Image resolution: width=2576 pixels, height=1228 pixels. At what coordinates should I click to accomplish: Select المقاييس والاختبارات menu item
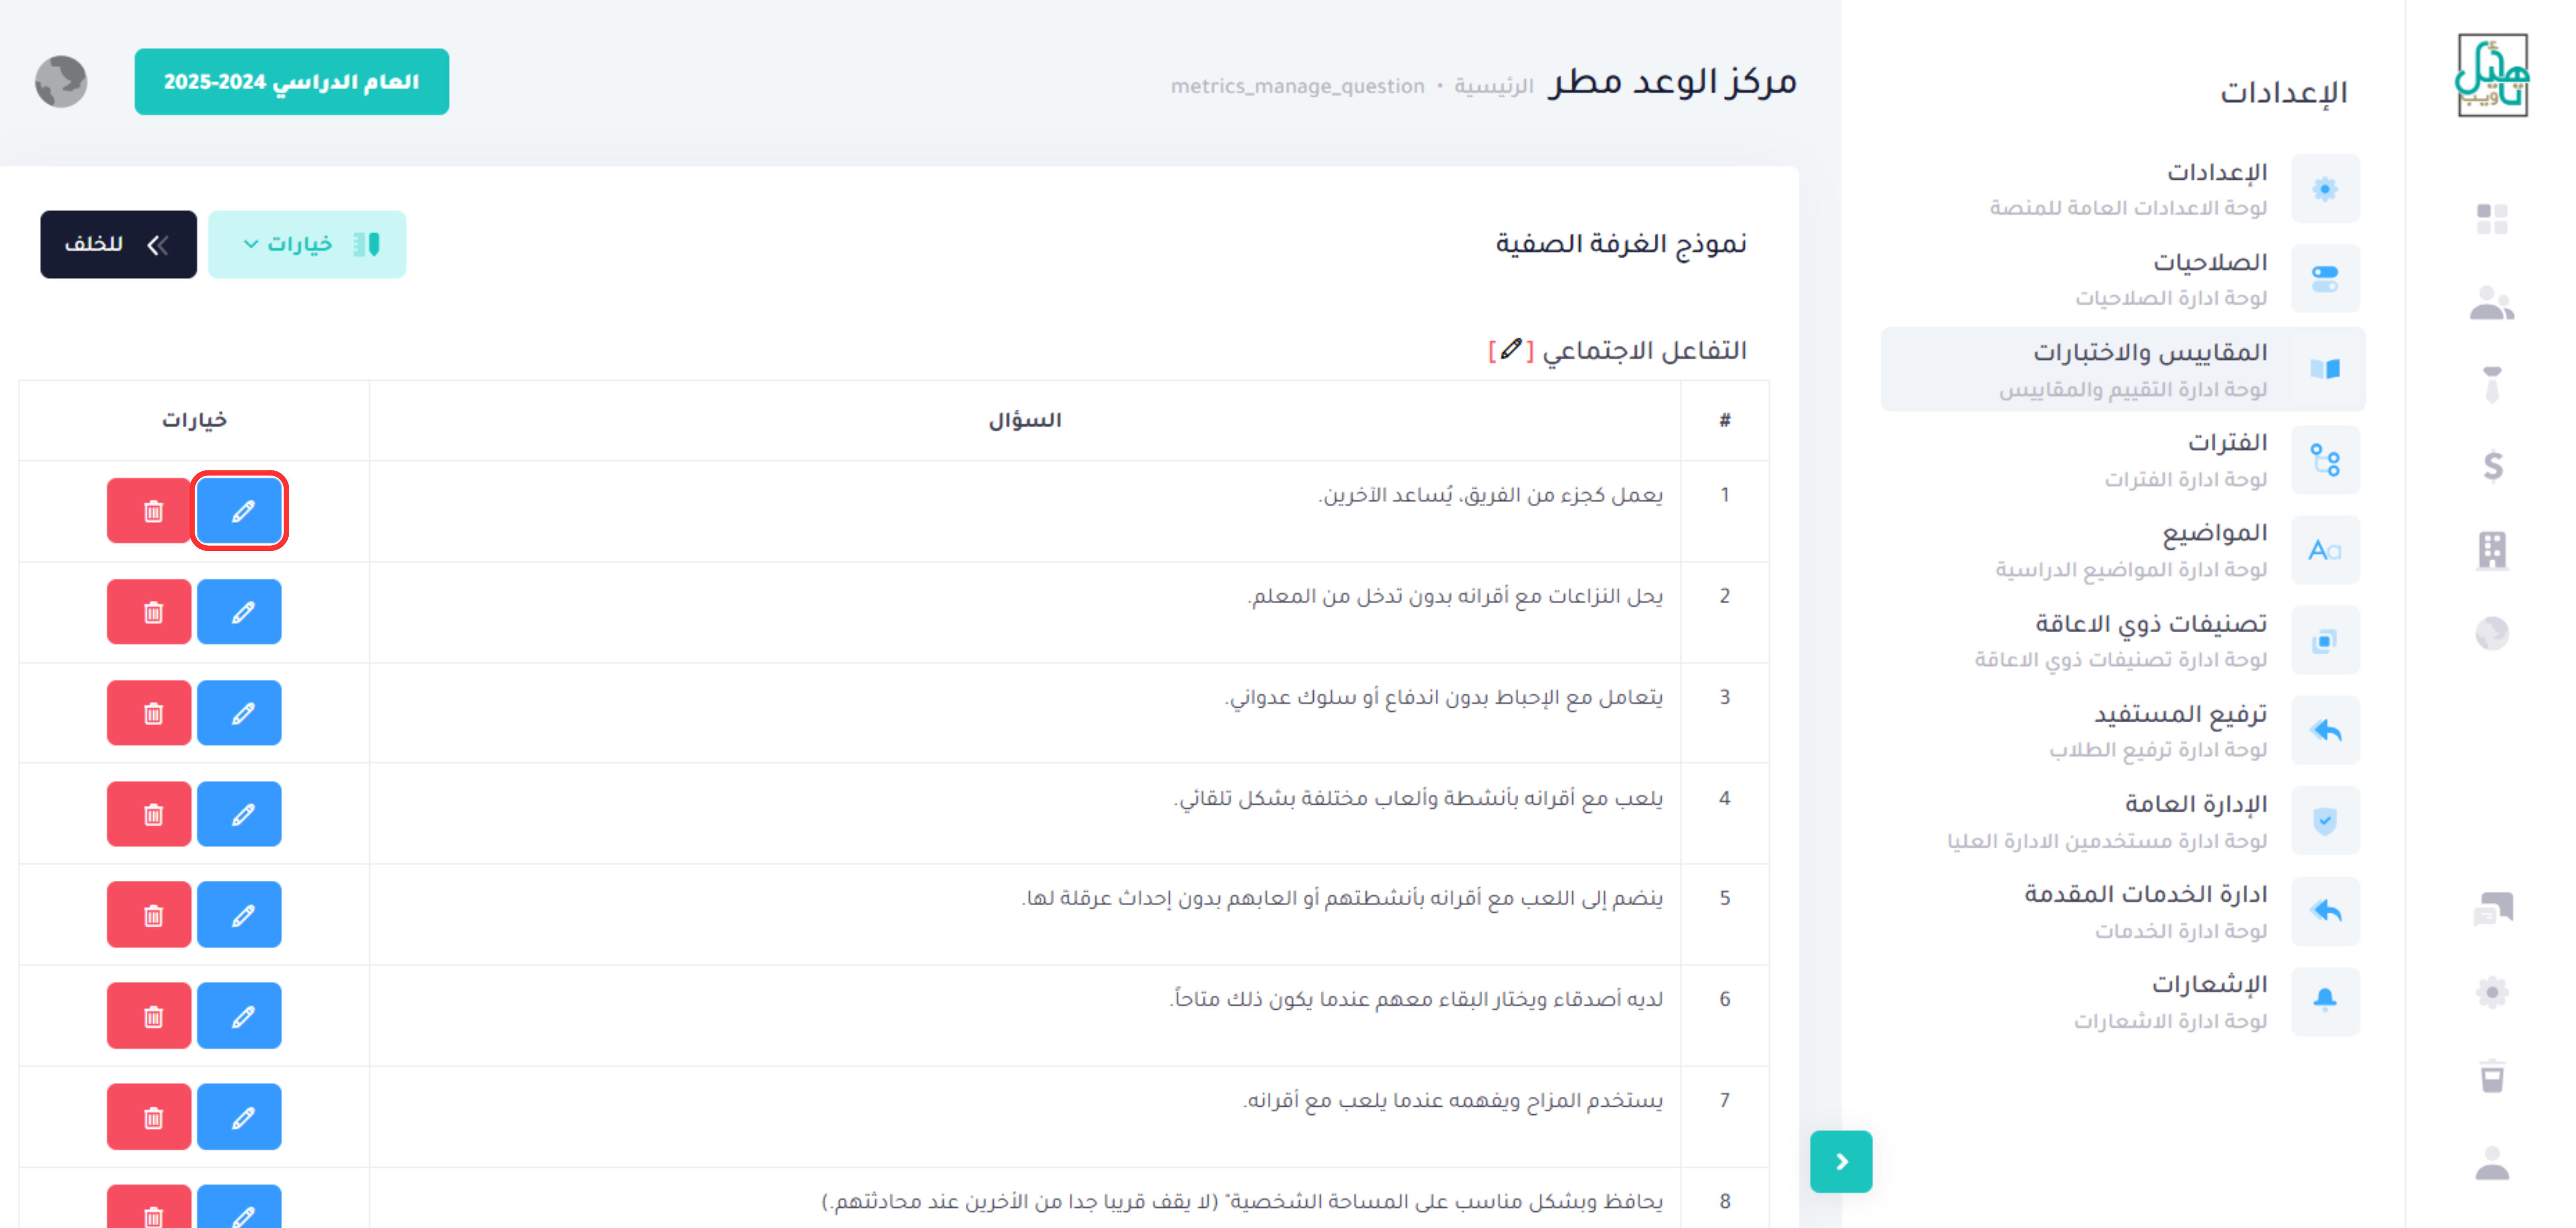pyautogui.click(x=2123, y=369)
